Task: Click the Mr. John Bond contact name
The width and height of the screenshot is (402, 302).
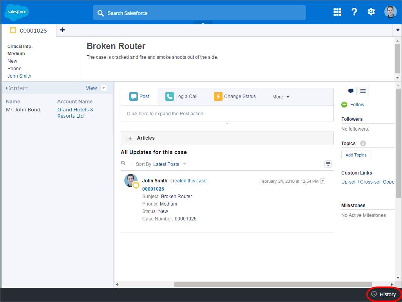Action: [23, 110]
